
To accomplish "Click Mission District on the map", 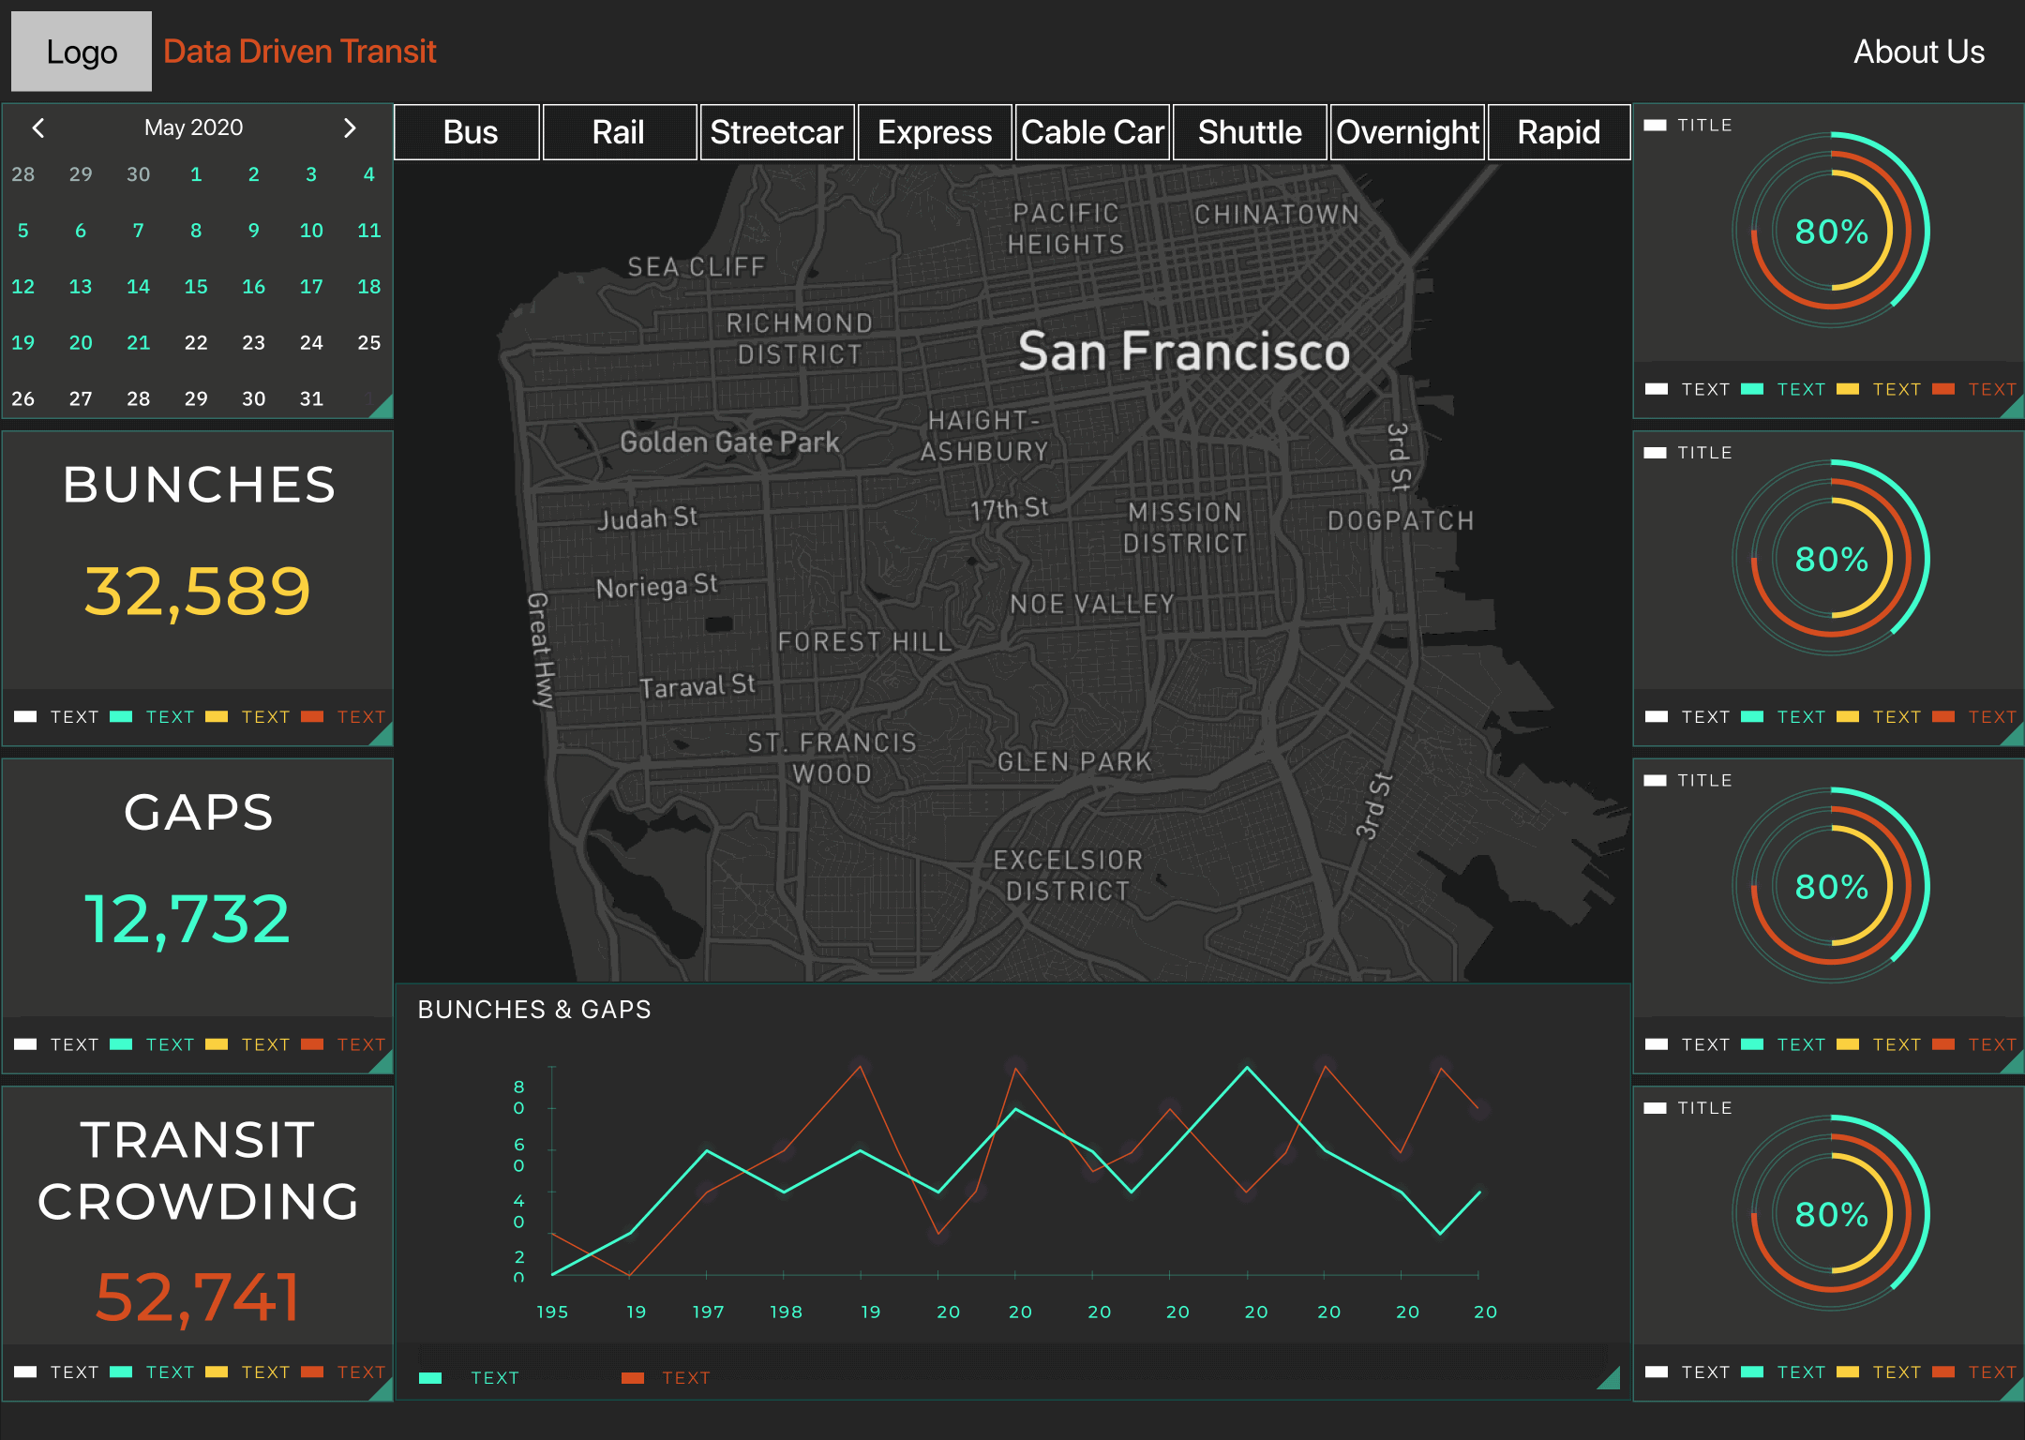I will point(1184,527).
